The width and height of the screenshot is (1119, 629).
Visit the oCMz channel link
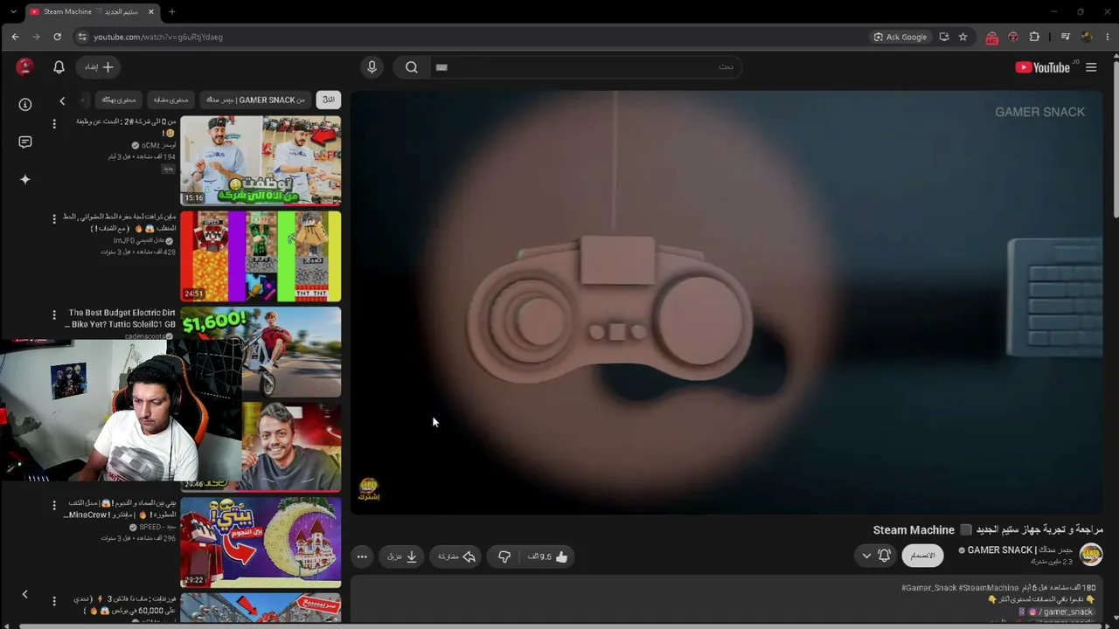(x=158, y=145)
